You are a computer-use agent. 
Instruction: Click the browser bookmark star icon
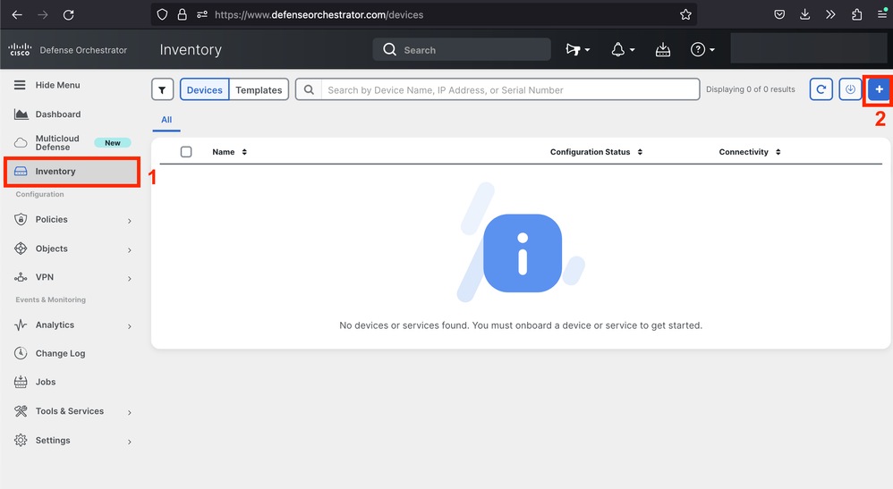[x=685, y=15]
